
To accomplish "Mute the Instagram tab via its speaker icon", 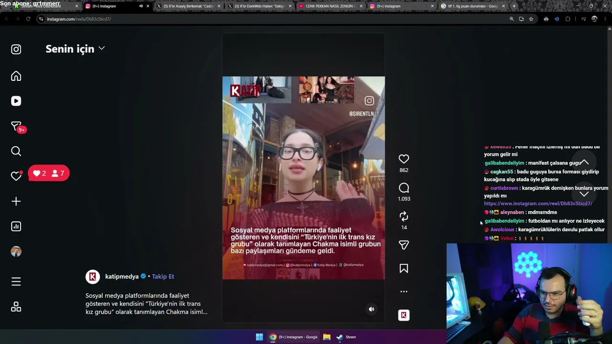I will 141,6.
